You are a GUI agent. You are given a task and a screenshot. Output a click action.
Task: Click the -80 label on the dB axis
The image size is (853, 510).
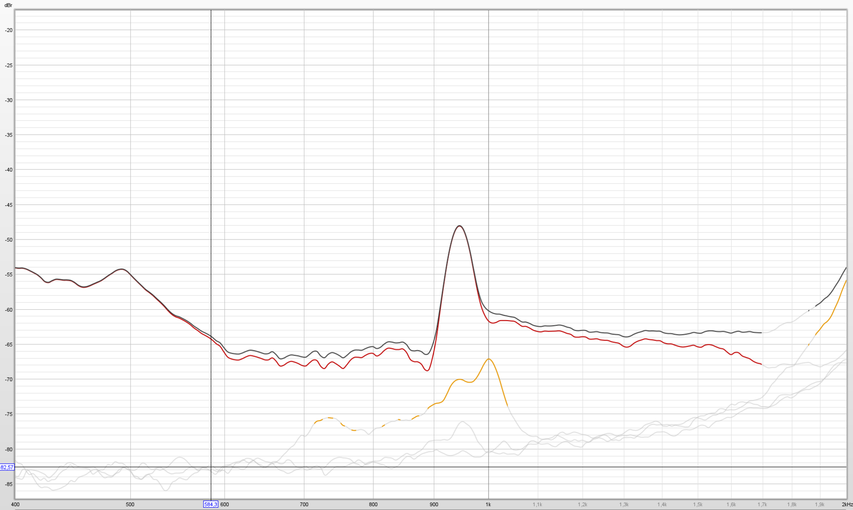(x=9, y=450)
